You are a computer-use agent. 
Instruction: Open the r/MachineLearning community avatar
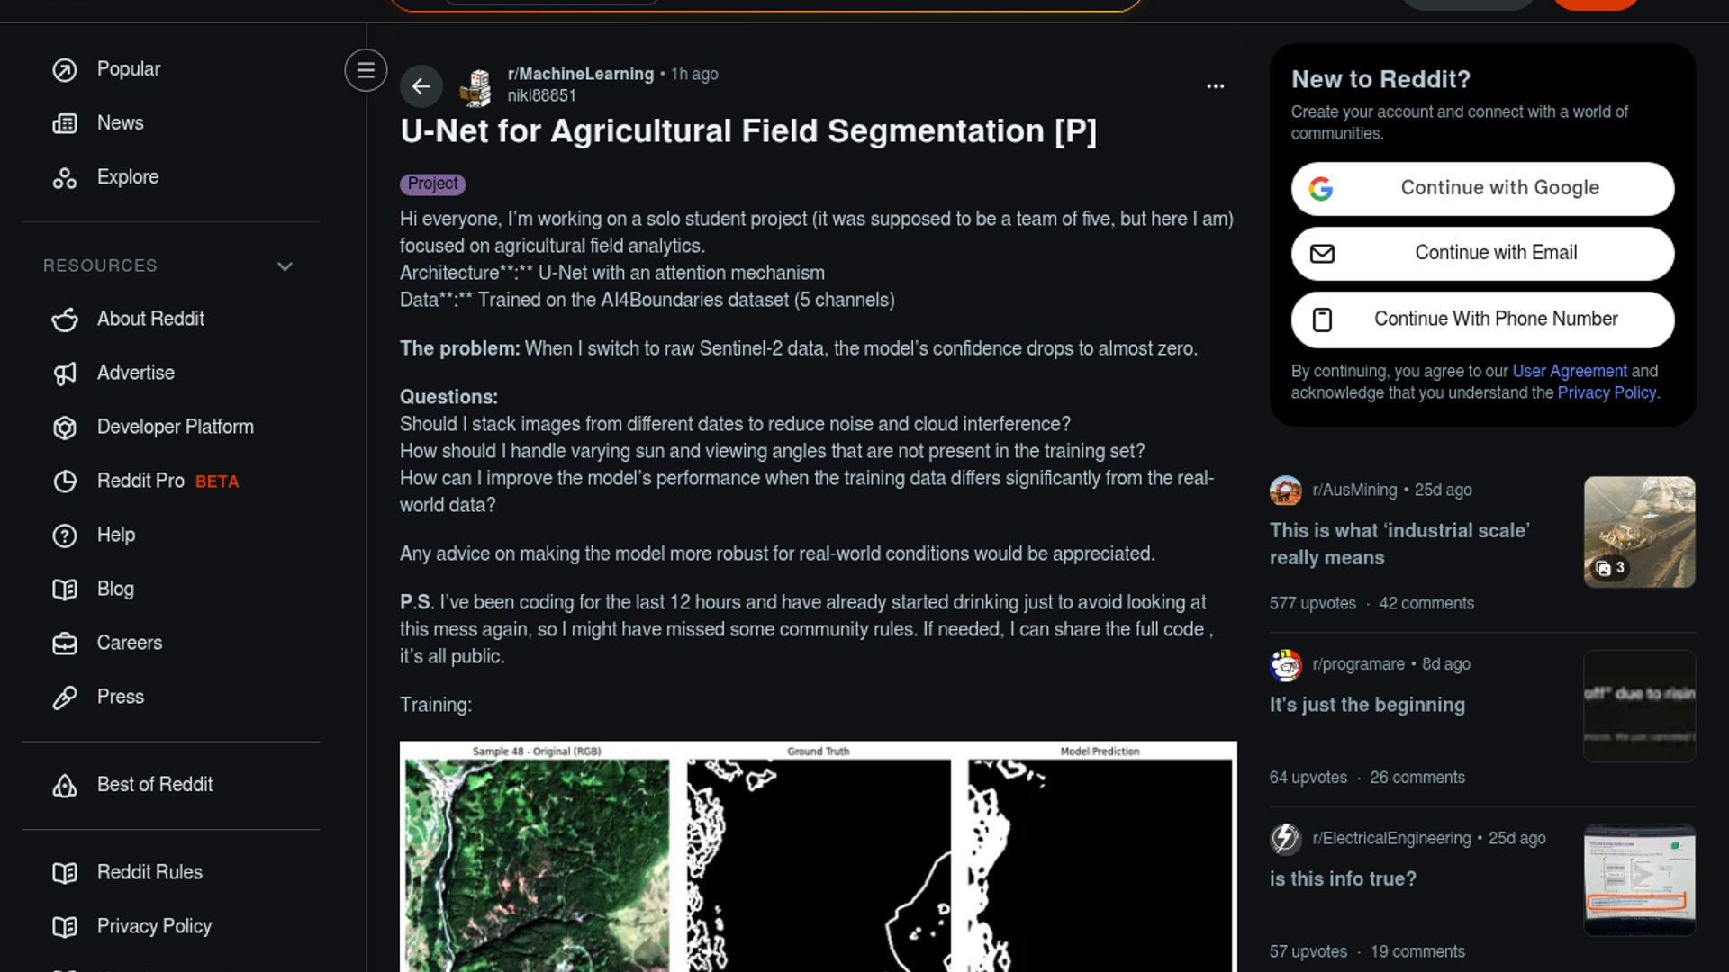pos(475,86)
